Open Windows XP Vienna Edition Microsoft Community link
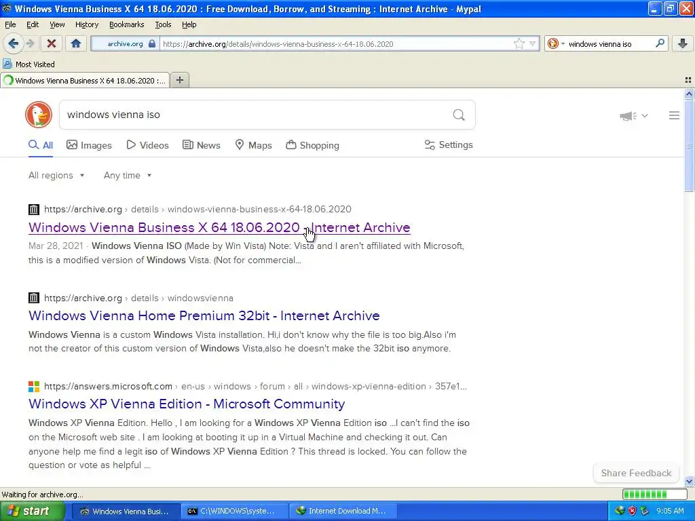The height and width of the screenshot is (521, 695). [x=187, y=404]
